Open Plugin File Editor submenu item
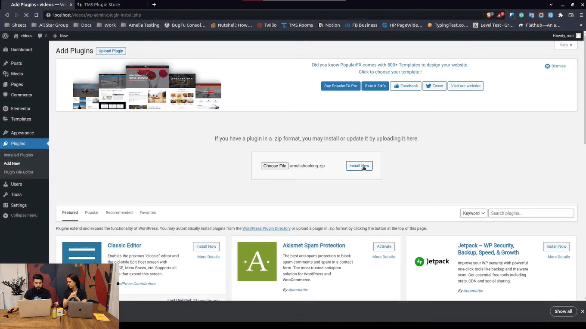The image size is (586, 329). click(x=19, y=172)
